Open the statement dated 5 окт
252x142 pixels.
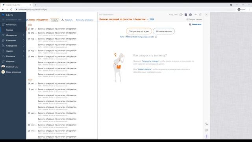tap(62, 90)
